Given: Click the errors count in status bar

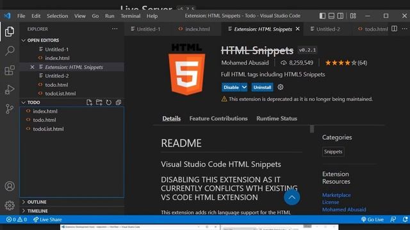Looking at the screenshot, I should coord(11,220).
